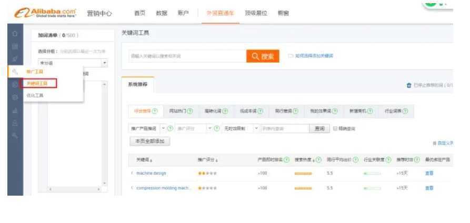
Task: Open the 推广评分 filter dropdown
Action: tap(194, 128)
